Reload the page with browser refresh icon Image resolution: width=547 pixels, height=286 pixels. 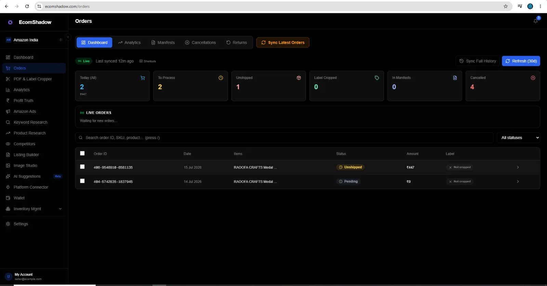click(27, 6)
